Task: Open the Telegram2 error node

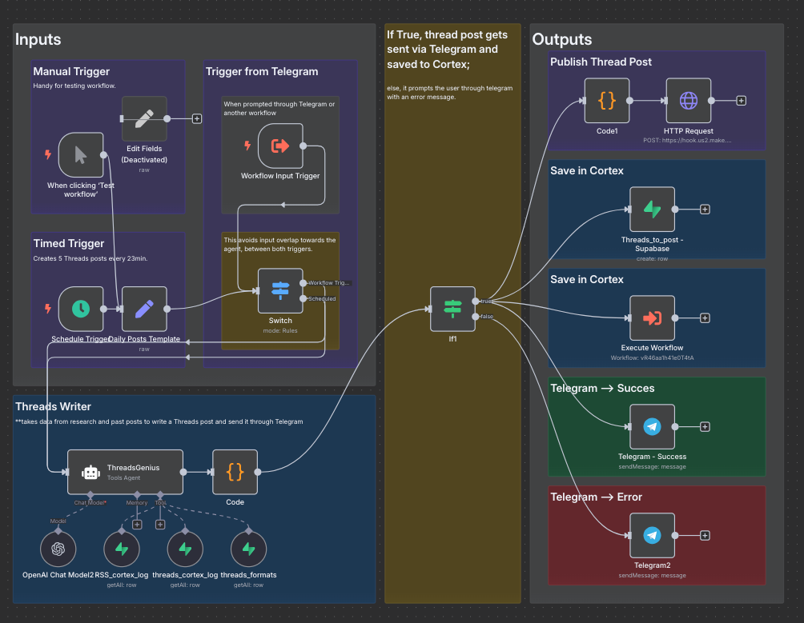Action: 652,536
